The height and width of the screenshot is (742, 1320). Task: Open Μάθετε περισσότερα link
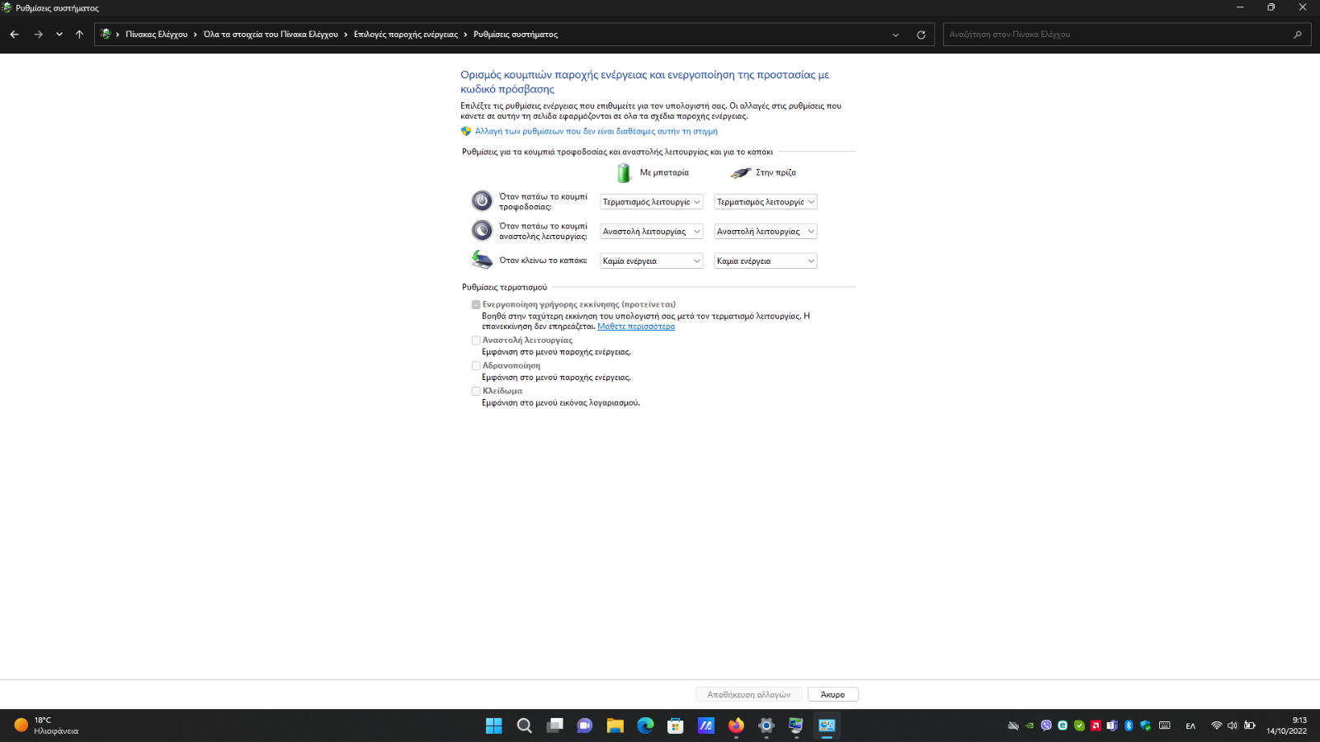[636, 326]
